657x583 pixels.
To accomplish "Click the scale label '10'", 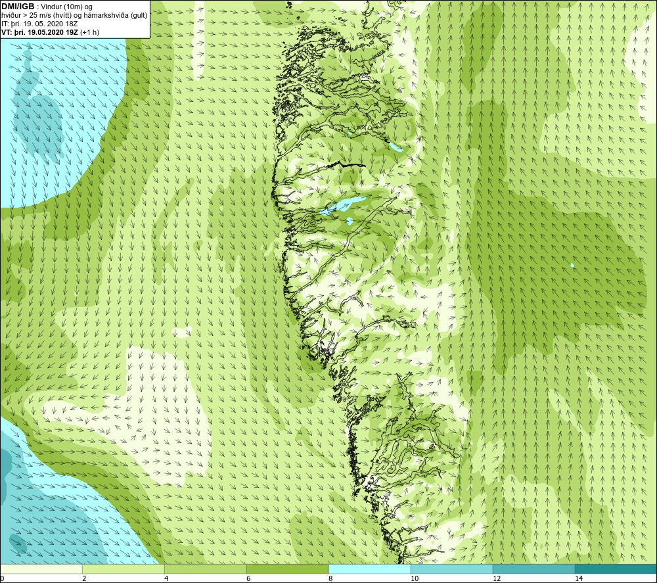I will click(x=415, y=579).
